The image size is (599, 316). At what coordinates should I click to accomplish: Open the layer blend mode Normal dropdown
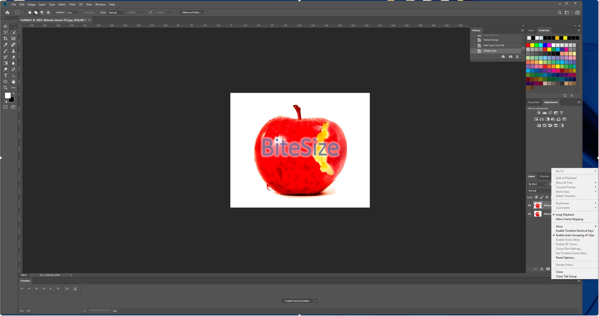click(539, 191)
